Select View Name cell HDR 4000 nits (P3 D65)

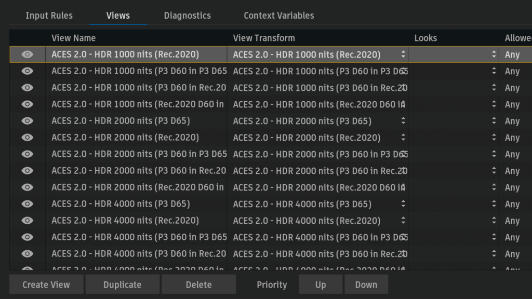tap(137, 203)
